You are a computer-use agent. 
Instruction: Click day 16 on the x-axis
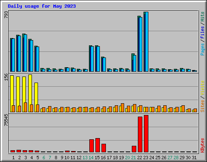[103, 158]
